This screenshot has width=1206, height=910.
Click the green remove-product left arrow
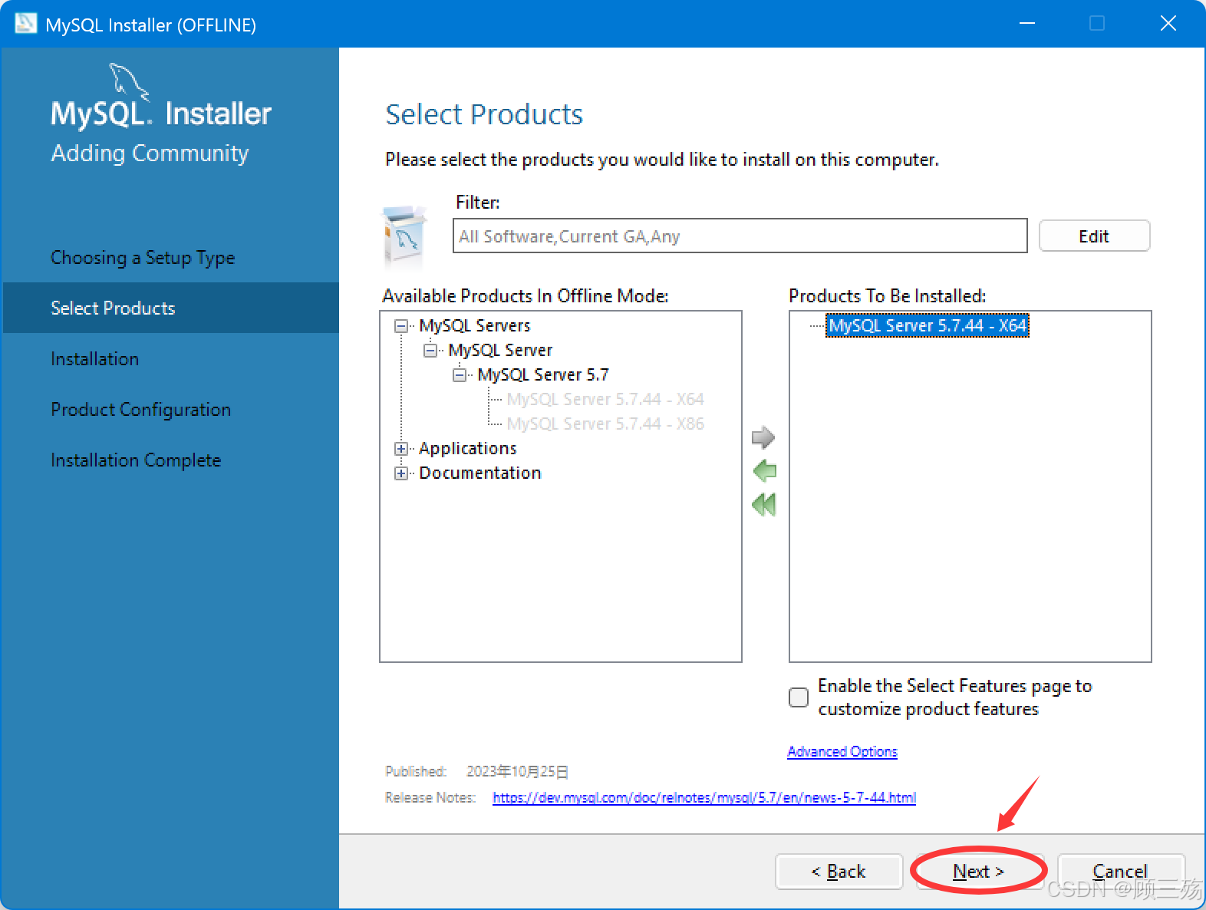click(x=765, y=470)
